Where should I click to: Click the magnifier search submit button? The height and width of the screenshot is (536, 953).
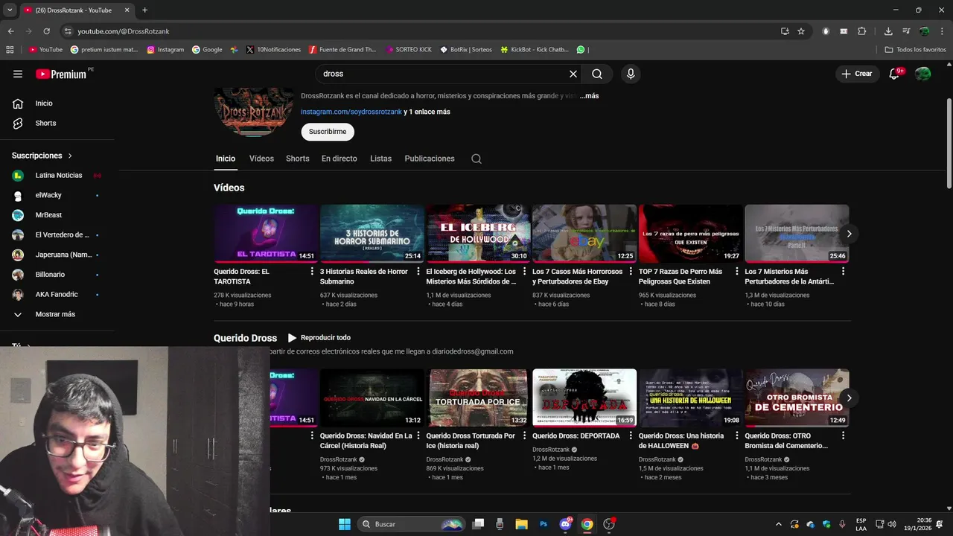coord(597,74)
